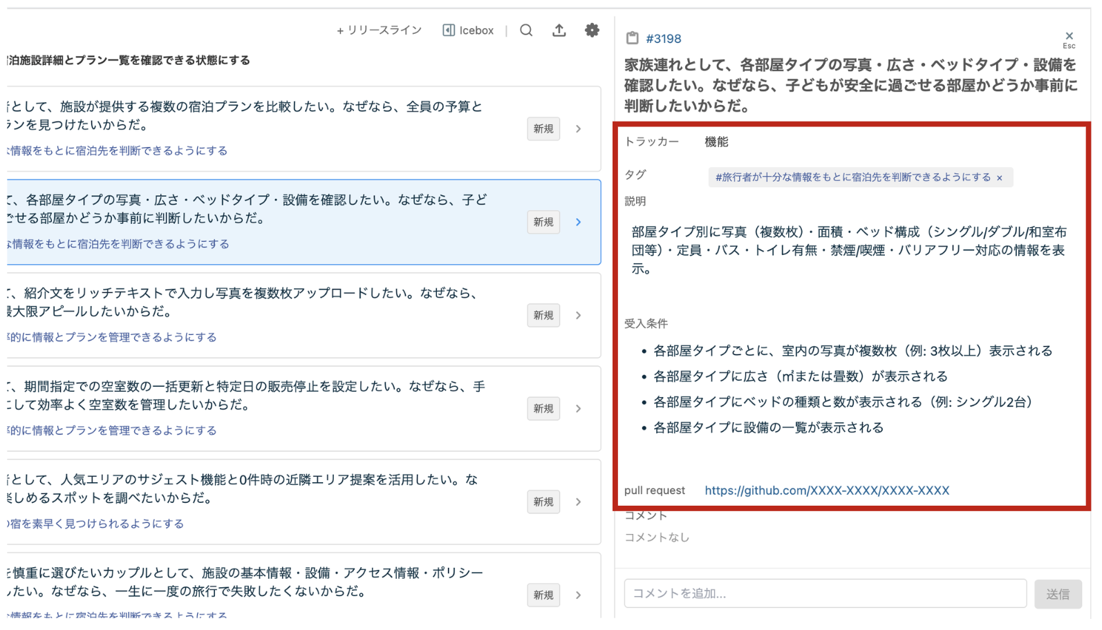Add a release line with + リリースライン

coord(379,30)
